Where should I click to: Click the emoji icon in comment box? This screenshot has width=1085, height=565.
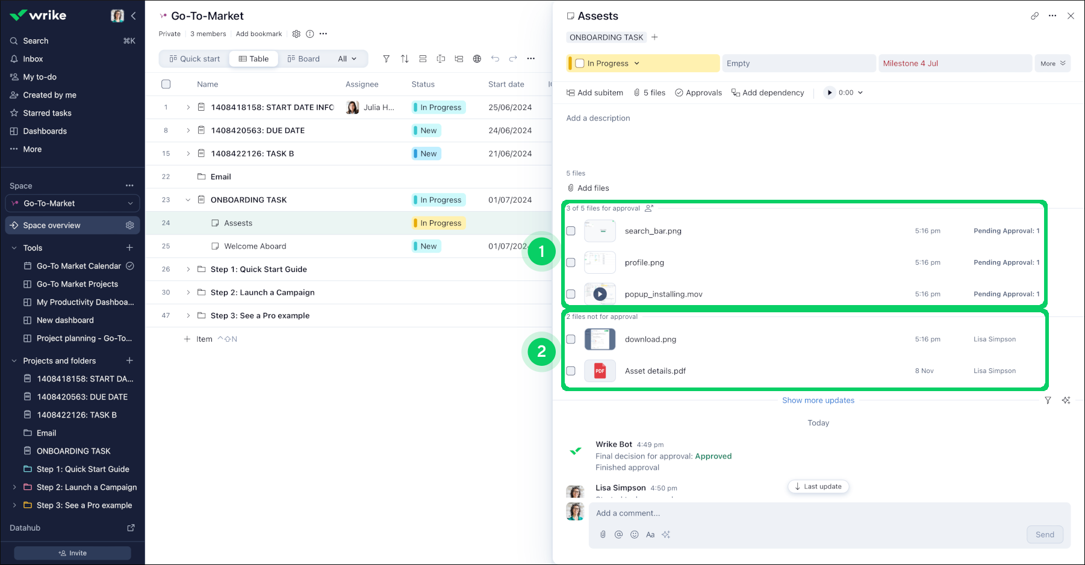pos(634,535)
